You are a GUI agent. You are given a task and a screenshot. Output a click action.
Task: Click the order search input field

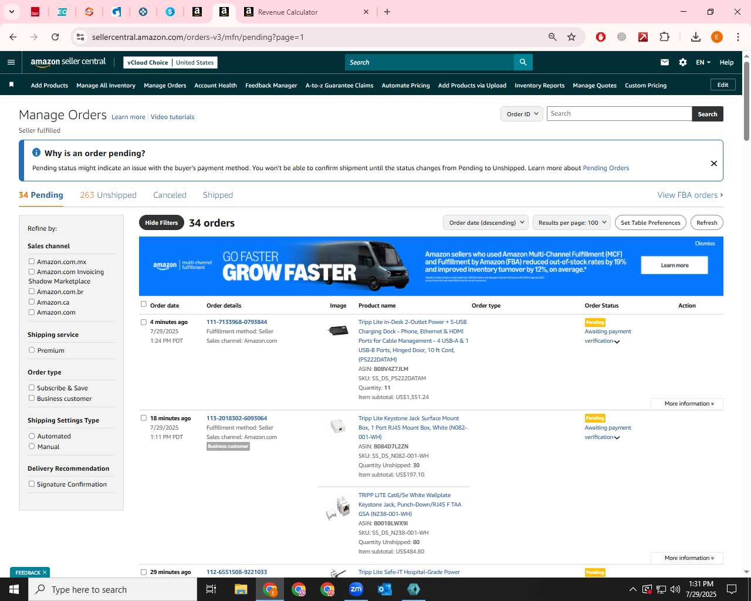619,114
